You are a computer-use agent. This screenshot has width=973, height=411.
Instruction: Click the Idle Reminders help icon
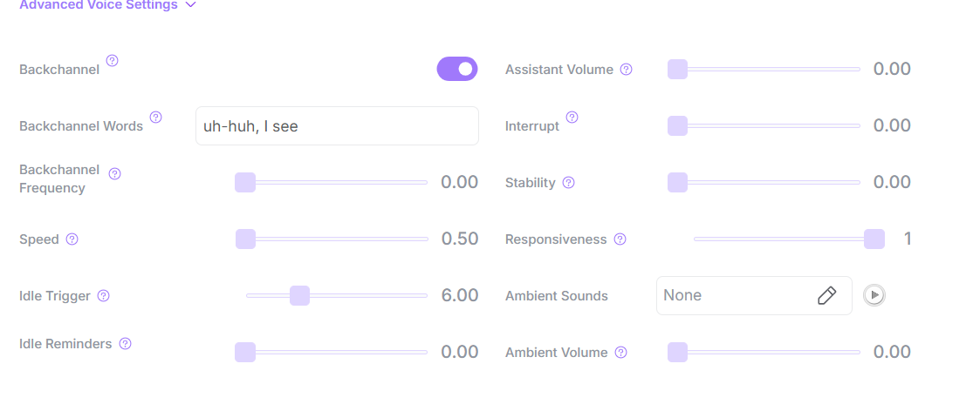tap(126, 344)
